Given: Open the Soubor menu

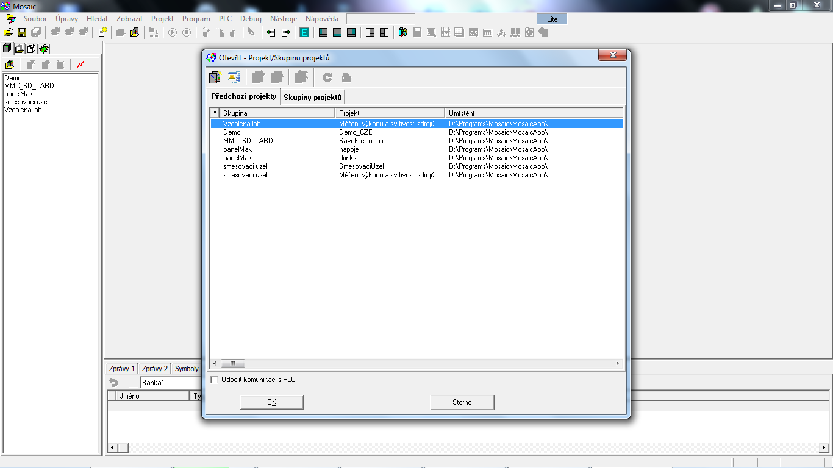Looking at the screenshot, I should [35, 19].
